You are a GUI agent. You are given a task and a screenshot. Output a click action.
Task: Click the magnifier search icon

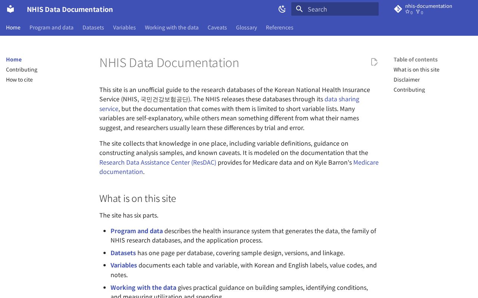click(299, 9)
